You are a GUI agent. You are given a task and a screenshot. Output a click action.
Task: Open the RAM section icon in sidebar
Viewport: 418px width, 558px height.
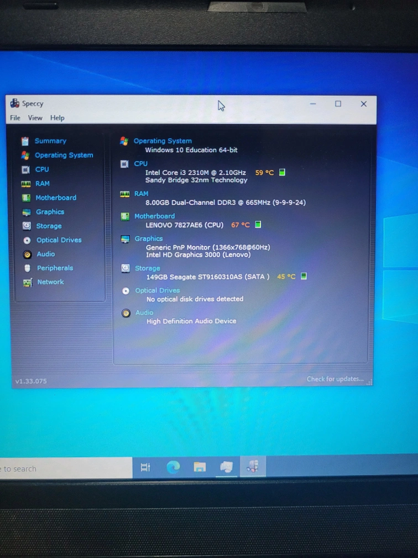25,184
